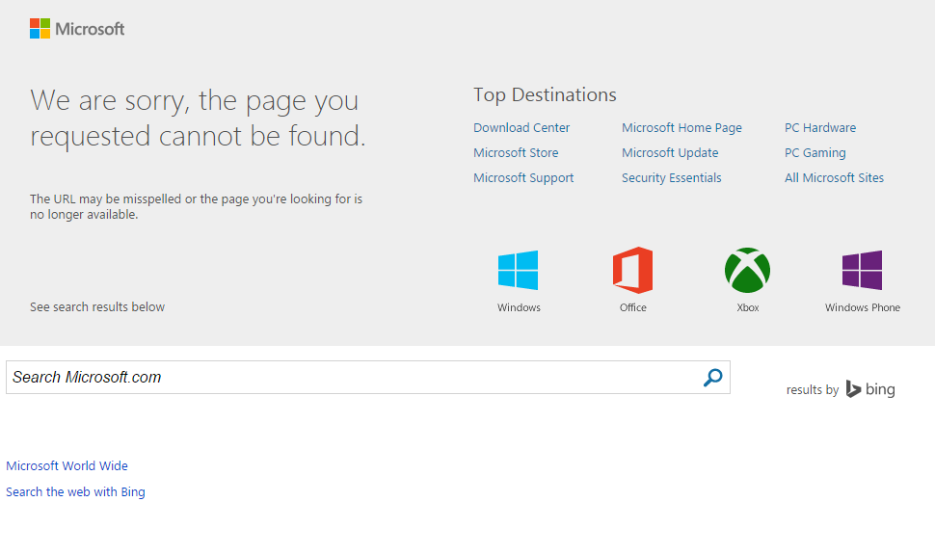
Task: Click the Windows text label under icon
Action: (519, 307)
